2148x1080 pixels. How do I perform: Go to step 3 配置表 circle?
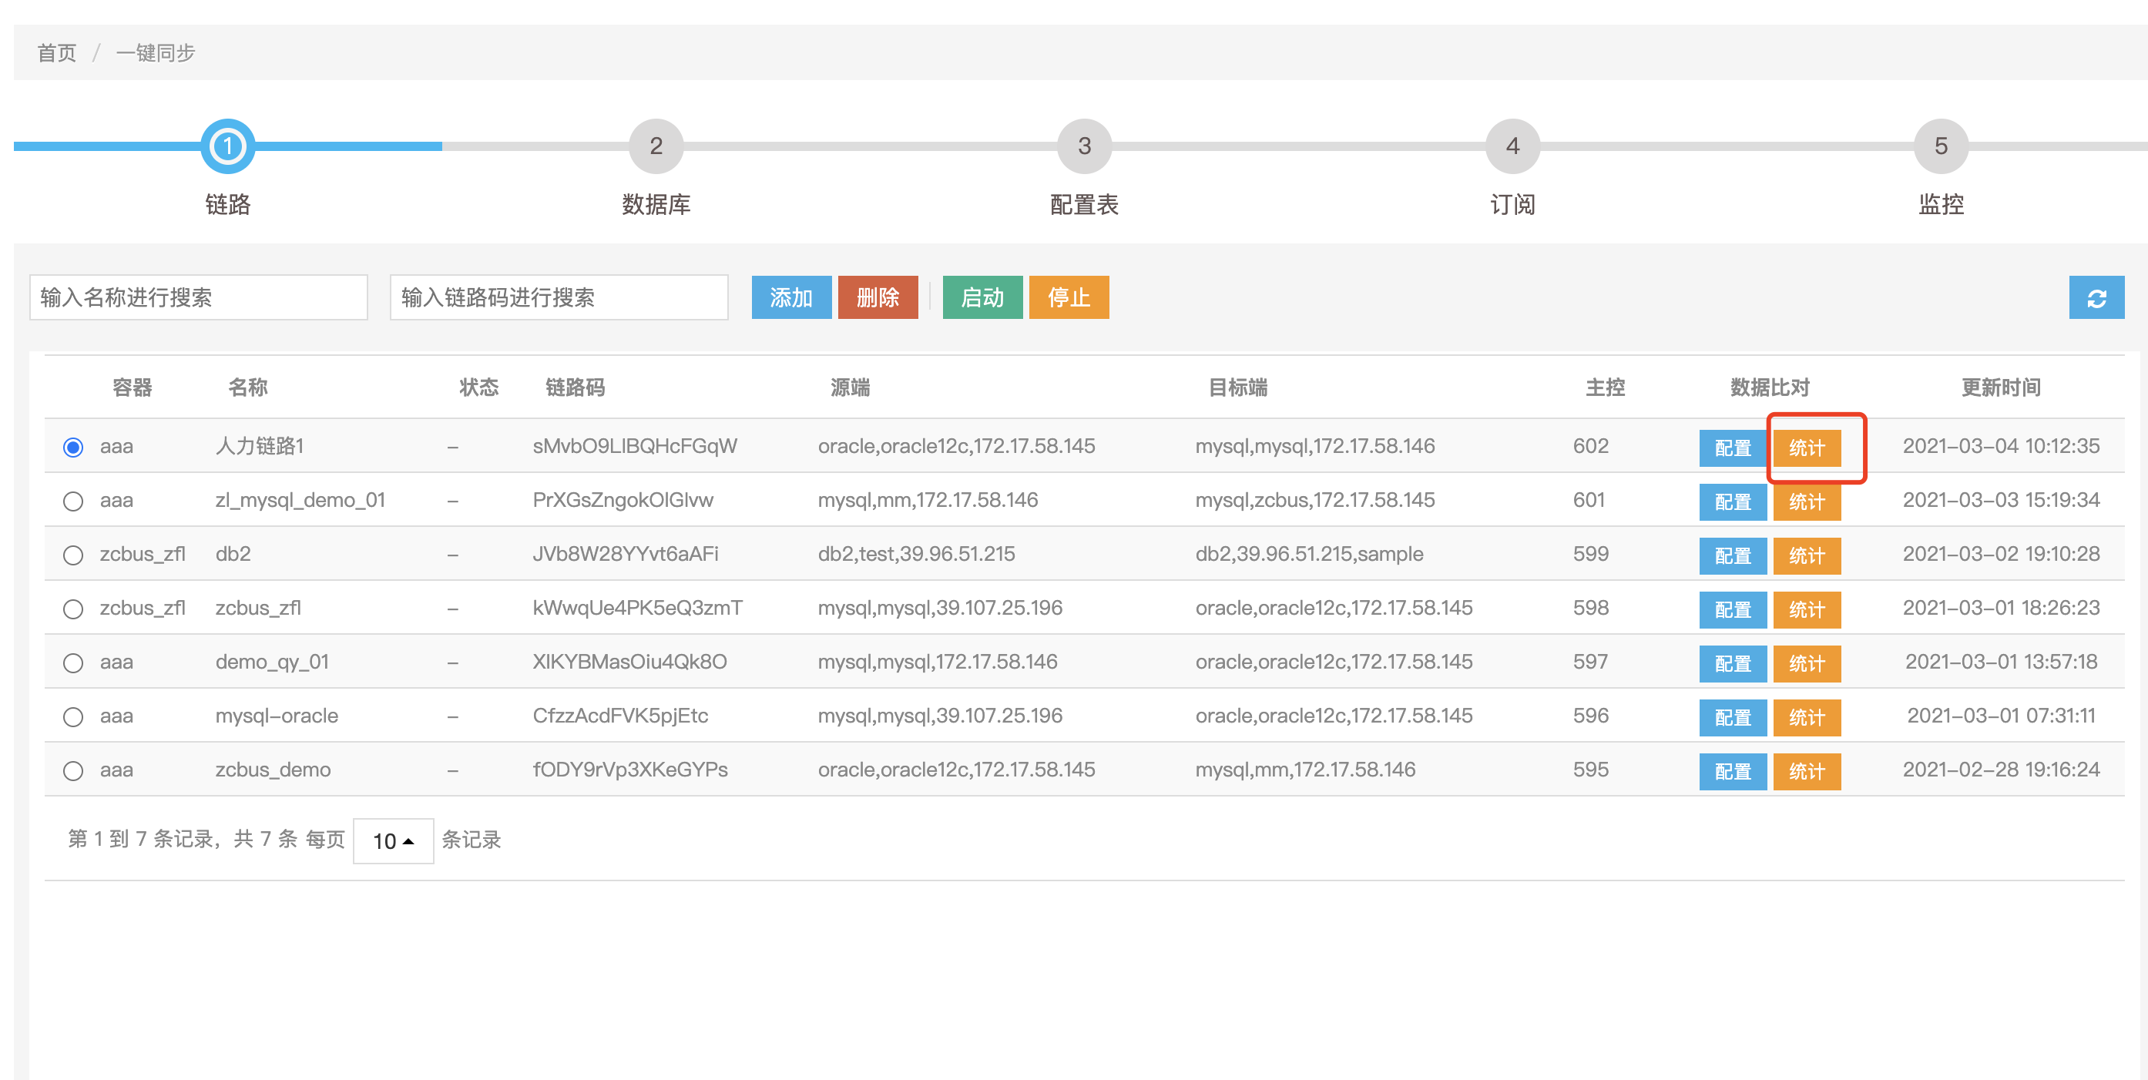(1083, 146)
